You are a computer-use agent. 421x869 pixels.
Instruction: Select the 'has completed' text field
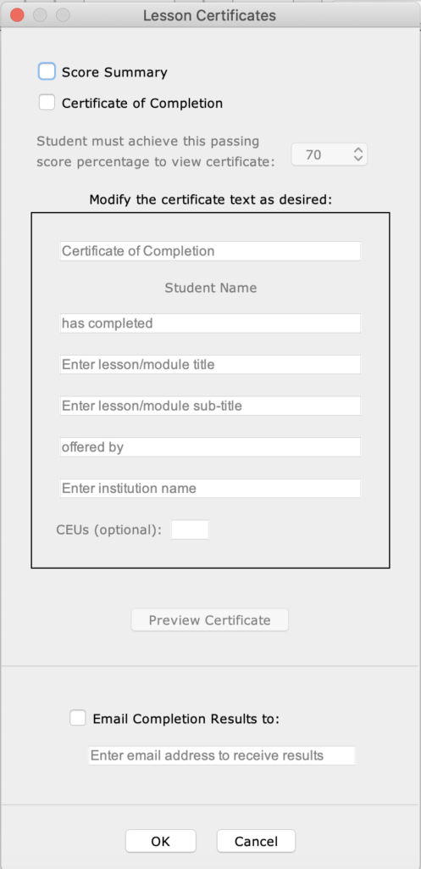tap(210, 323)
